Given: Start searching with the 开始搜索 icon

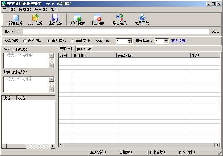Looking at the screenshot, I should [77, 18].
